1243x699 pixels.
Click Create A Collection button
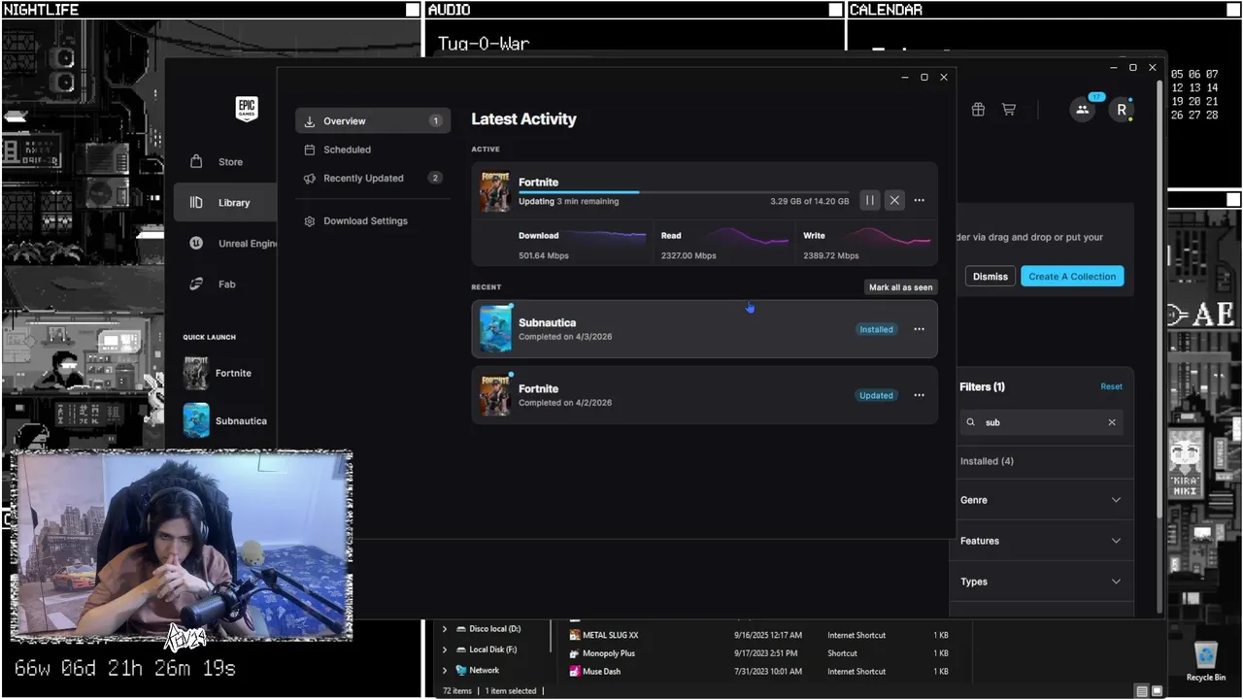point(1072,277)
